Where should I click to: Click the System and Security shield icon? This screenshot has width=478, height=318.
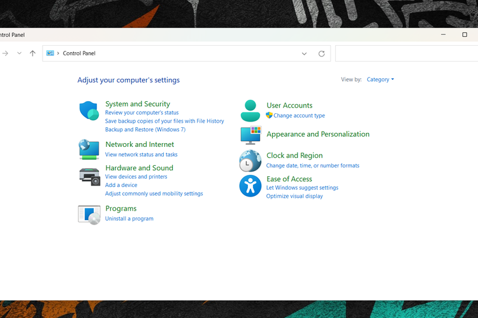pyautogui.click(x=89, y=111)
